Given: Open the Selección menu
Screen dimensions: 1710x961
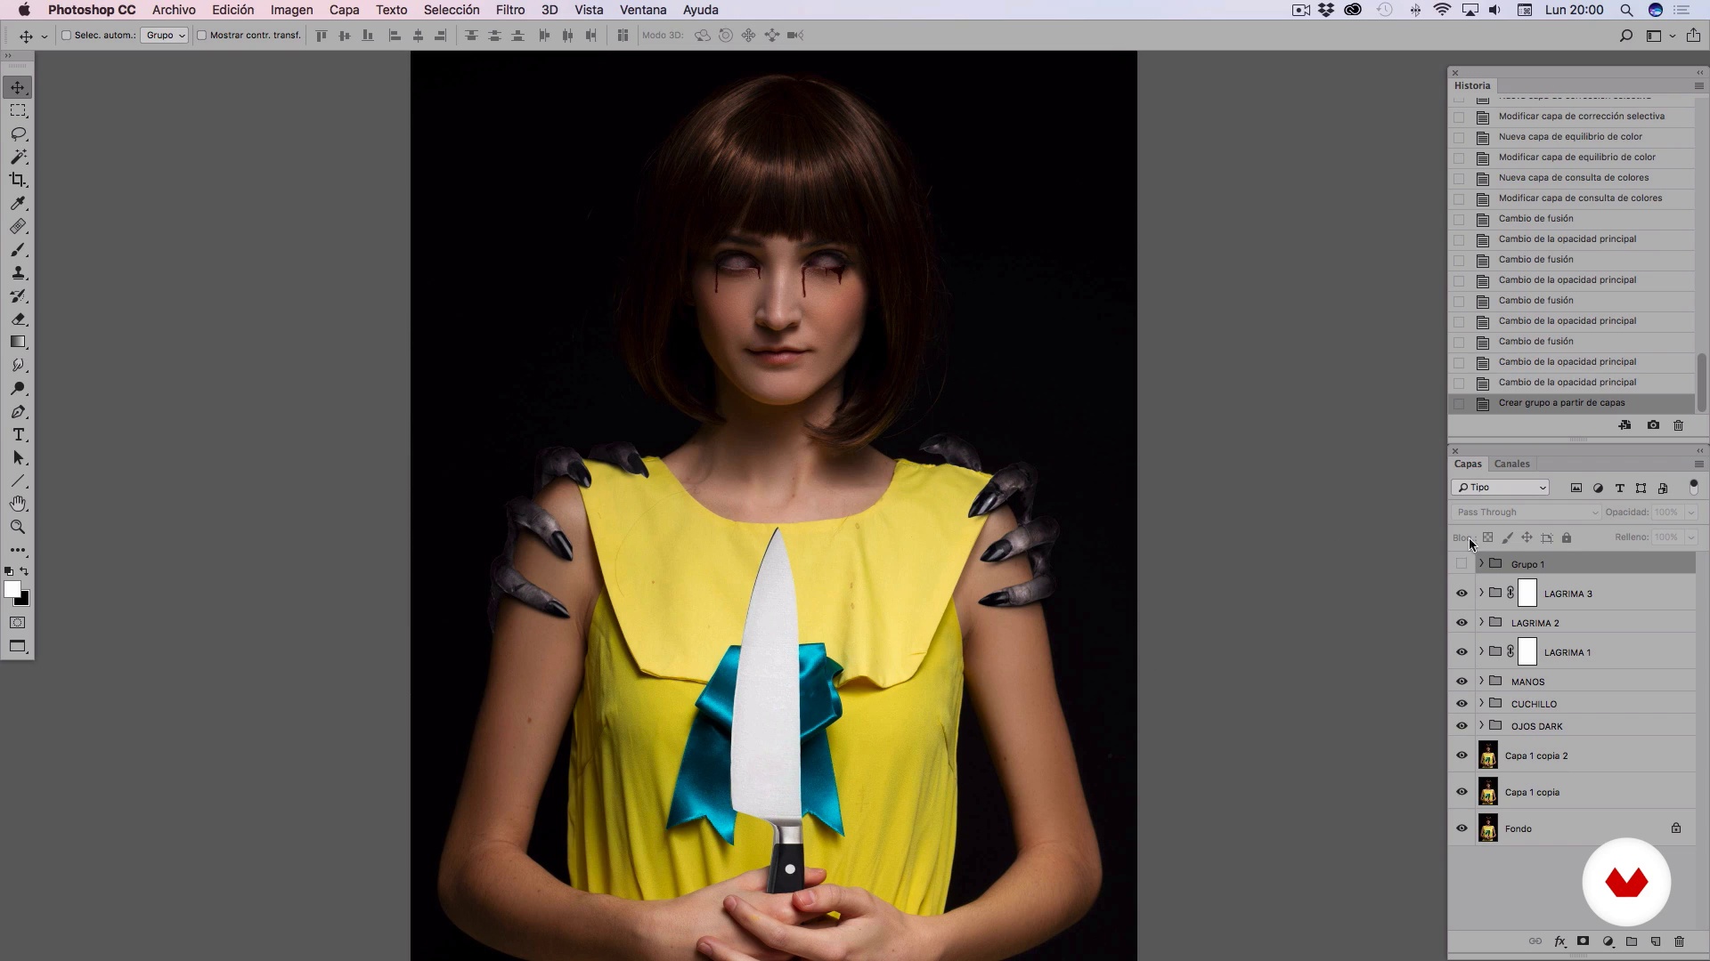Looking at the screenshot, I should click(452, 10).
